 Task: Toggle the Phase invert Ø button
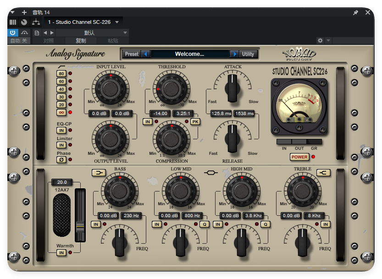click(61, 160)
